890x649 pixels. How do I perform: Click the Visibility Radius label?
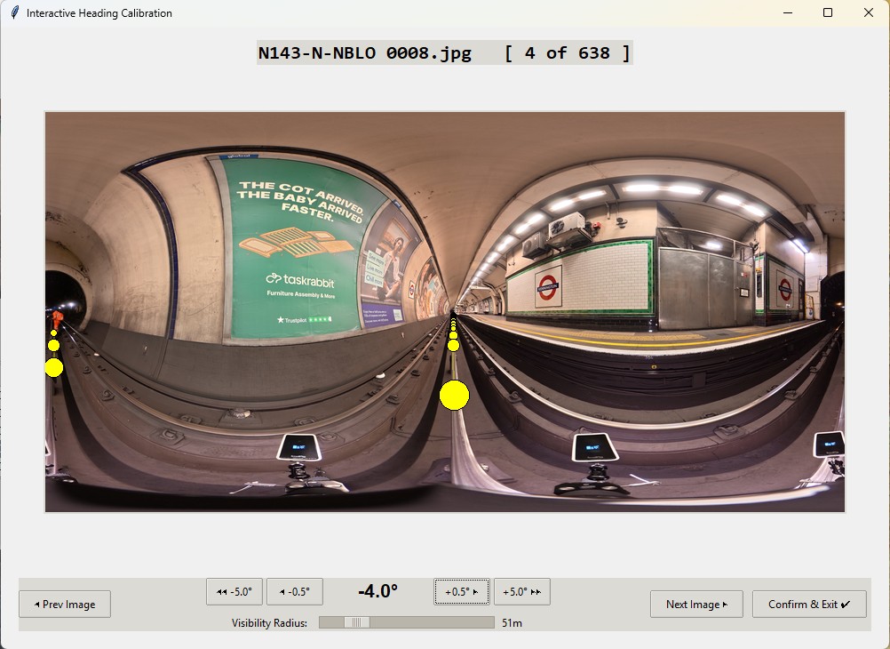click(269, 623)
